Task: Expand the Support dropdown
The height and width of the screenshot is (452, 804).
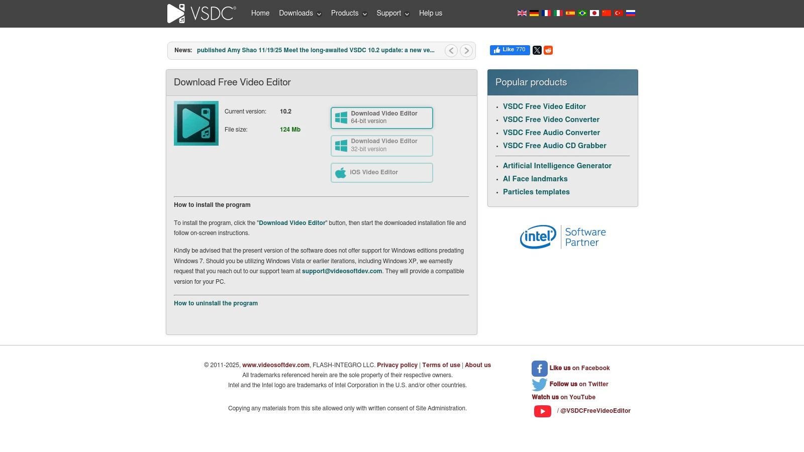Action: [389, 13]
